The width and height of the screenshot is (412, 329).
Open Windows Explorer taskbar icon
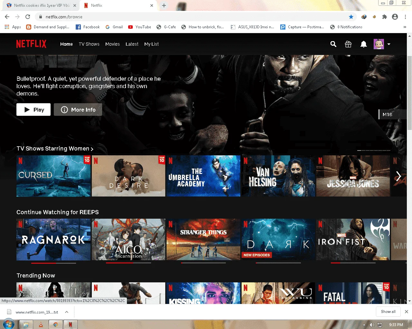click(26, 324)
